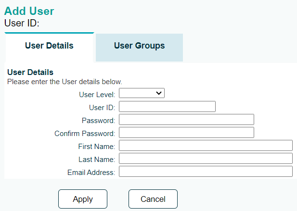This screenshot has width=297, height=211.
Task: Click the Confirm Password label text
Action: pos(85,134)
